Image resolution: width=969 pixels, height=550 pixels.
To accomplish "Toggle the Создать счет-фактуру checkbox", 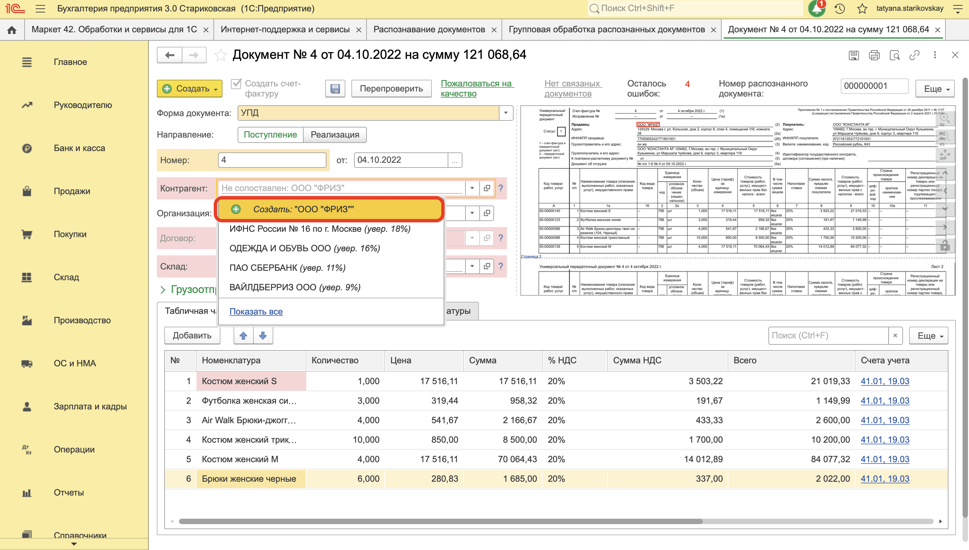I will click(236, 83).
